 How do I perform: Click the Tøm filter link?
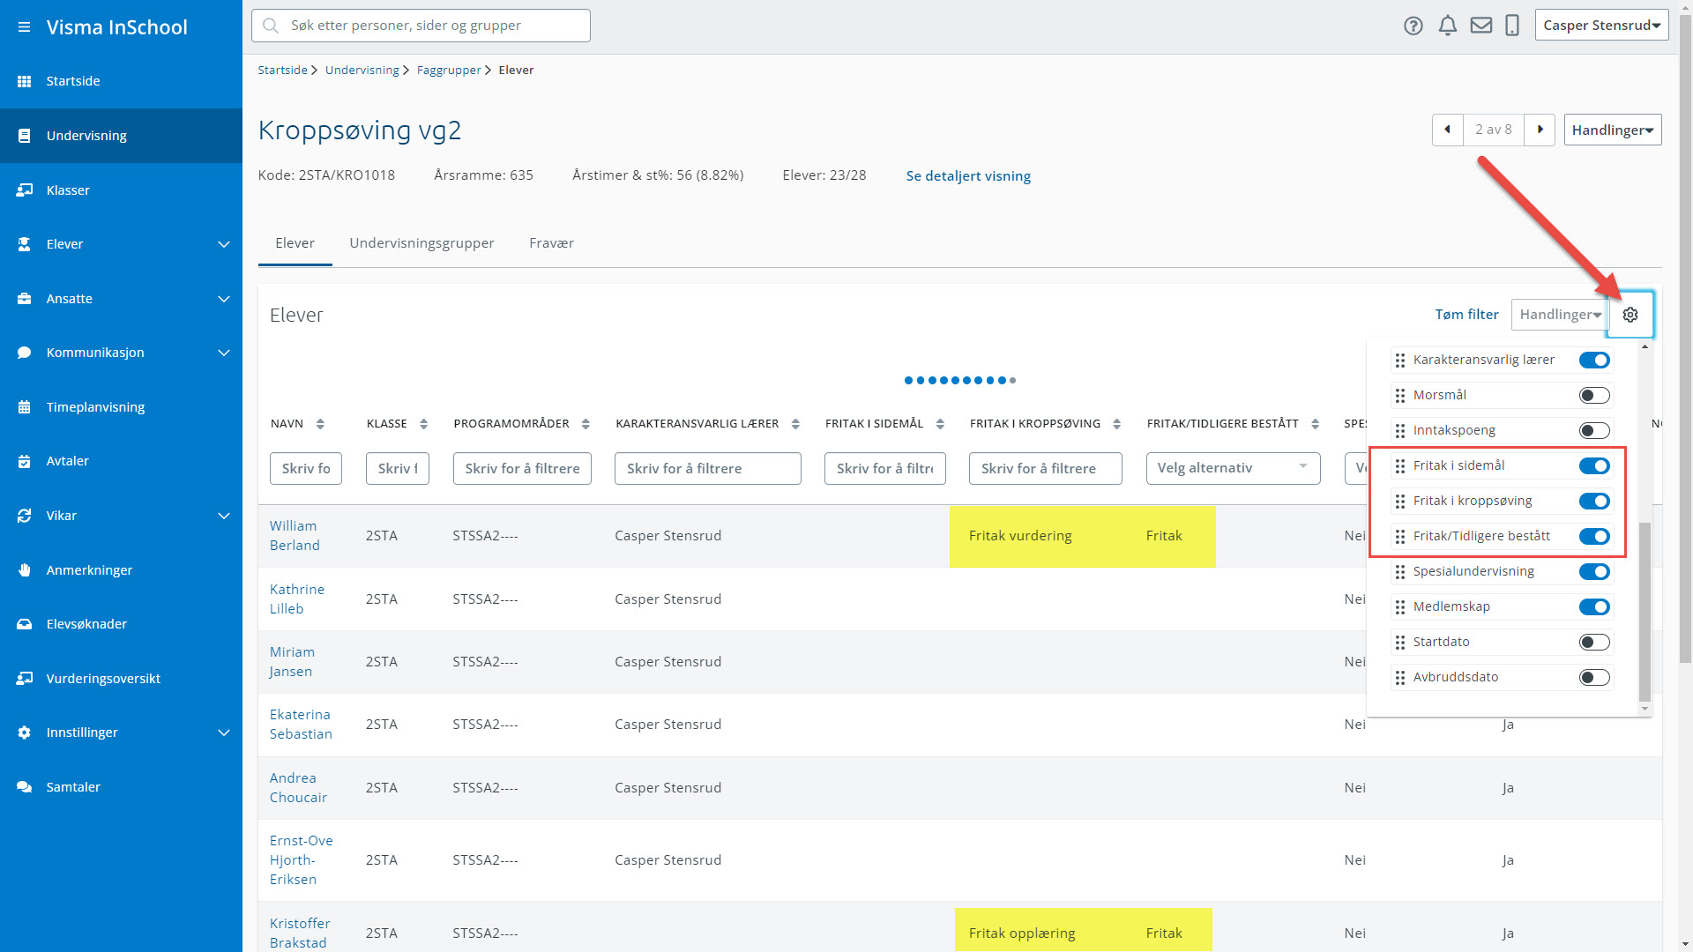pyautogui.click(x=1466, y=315)
